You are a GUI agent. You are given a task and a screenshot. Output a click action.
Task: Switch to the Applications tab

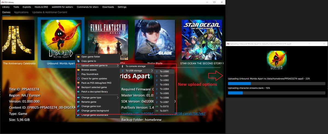click(21, 12)
